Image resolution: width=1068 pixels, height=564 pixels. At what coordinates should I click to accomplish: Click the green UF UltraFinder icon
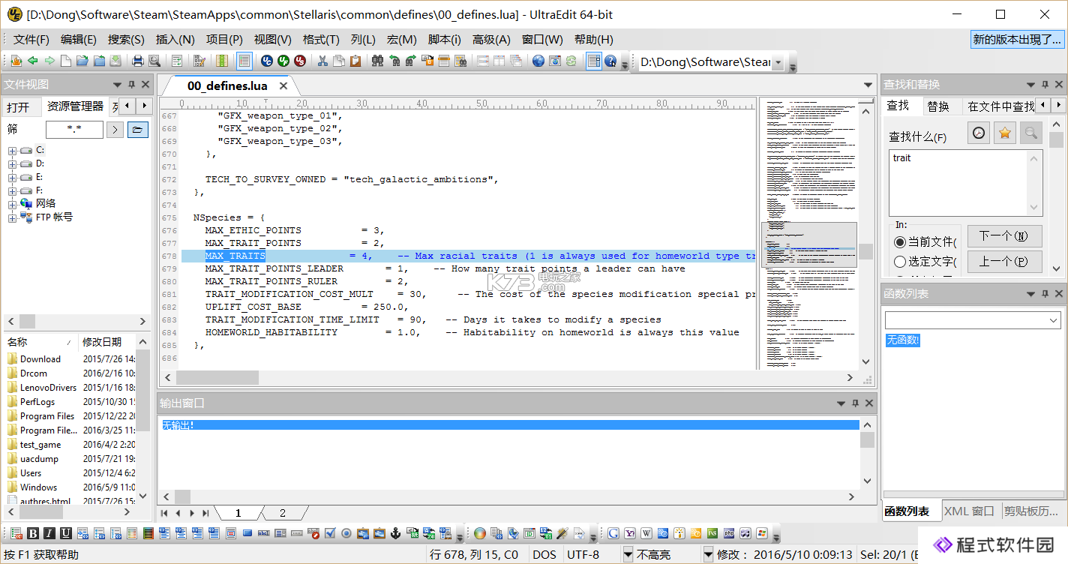283,61
